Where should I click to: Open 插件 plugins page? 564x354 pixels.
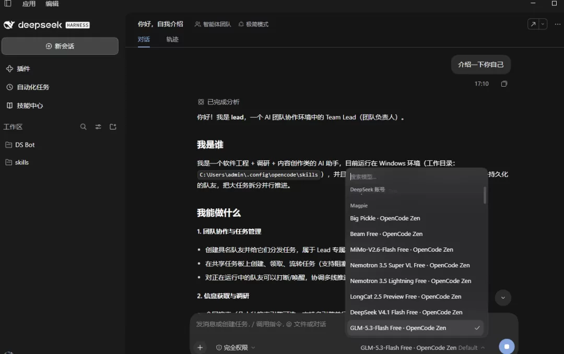tap(18, 69)
